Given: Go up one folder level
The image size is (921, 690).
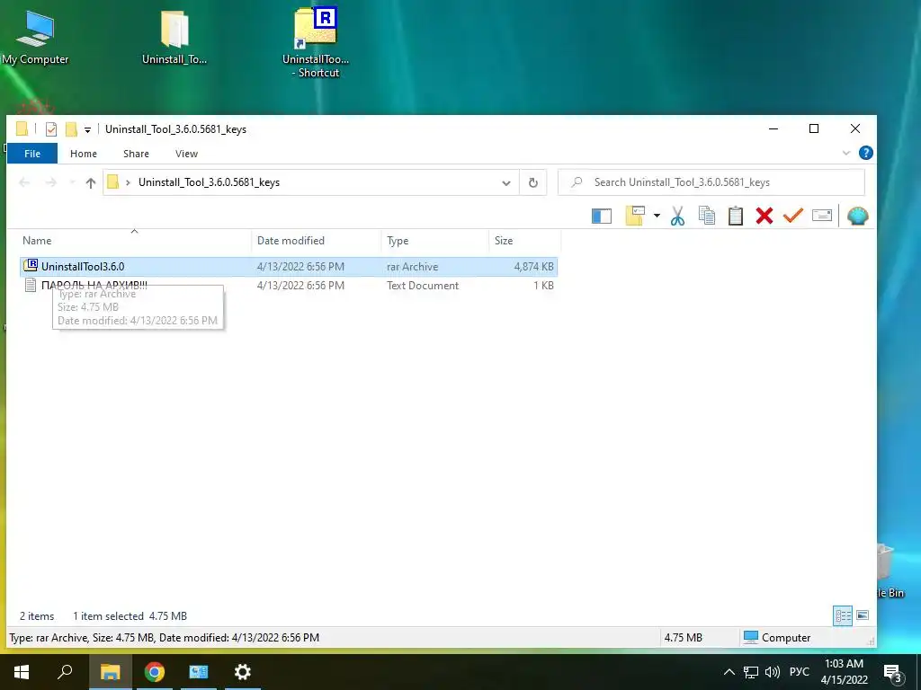Looking at the screenshot, I should (91, 183).
